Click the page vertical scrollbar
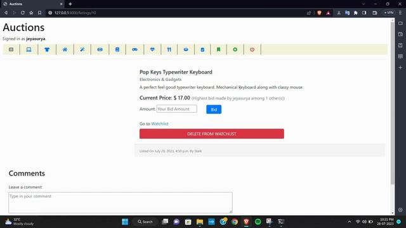The height and width of the screenshot is (228, 406). point(393,103)
